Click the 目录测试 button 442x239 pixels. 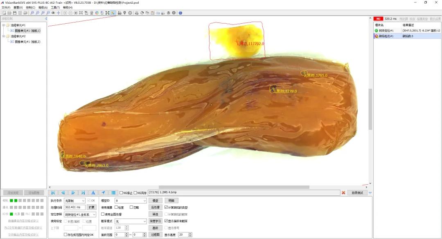357,193
